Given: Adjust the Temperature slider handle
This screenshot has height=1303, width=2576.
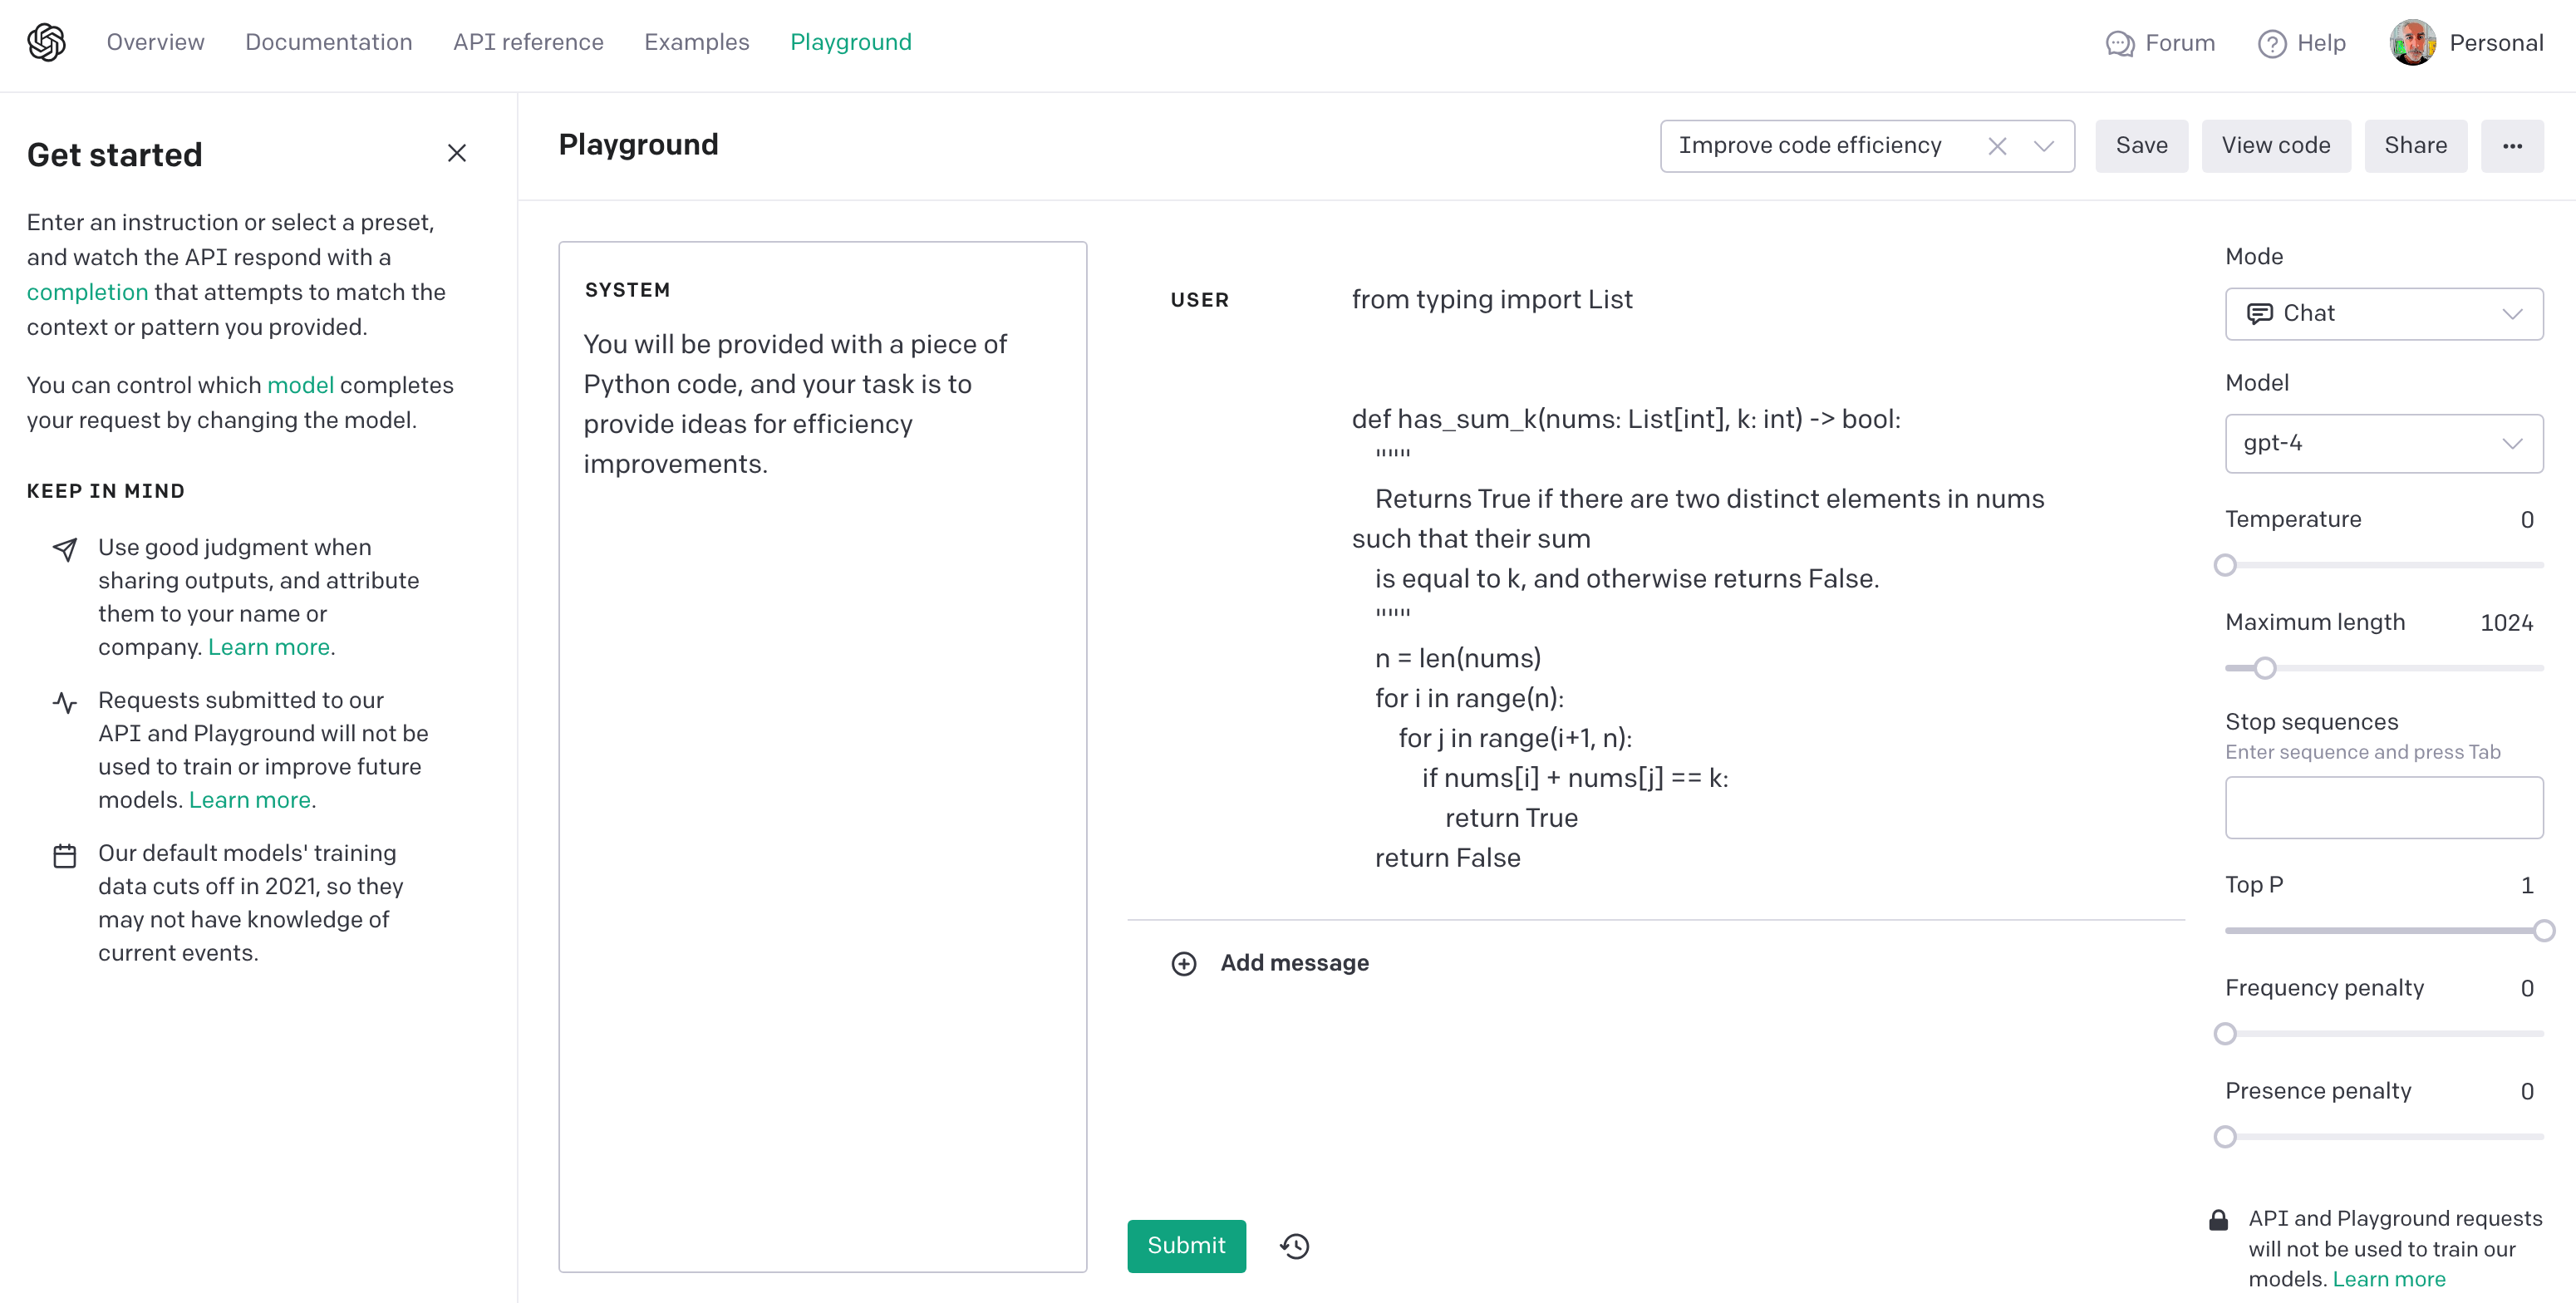Looking at the screenshot, I should [2225, 566].
